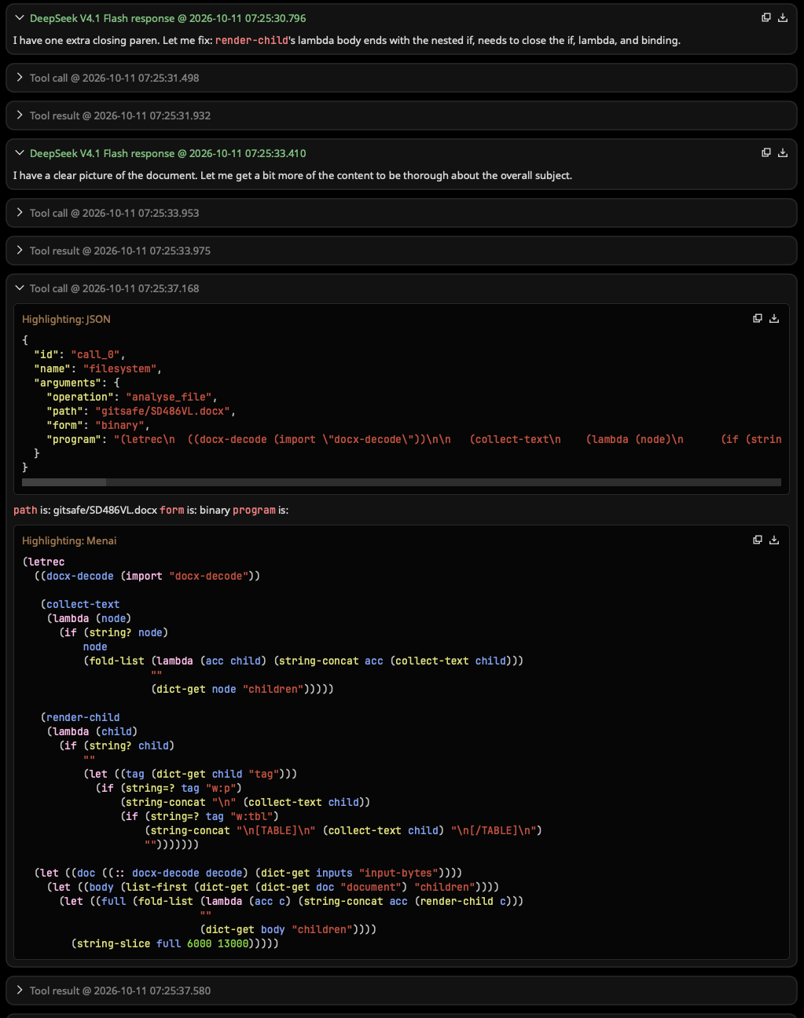Image resolution: width=804 pixels, height=1018 pixels.
Task: Expand Tool result at 07:25:31.932
Action: [x=20, y=115]
